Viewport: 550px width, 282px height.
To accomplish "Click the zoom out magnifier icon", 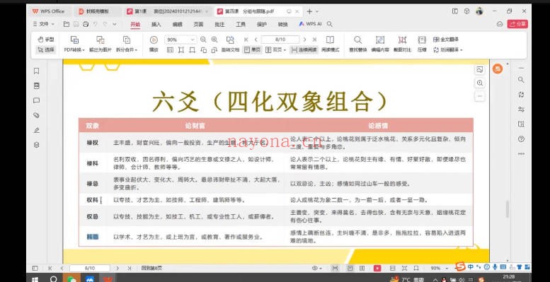I will [x=203, y=40].
